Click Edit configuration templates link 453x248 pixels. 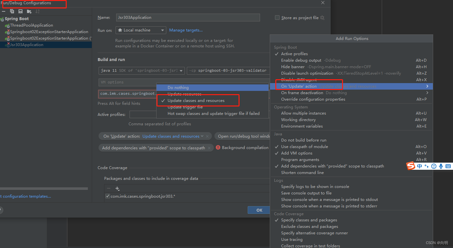pyautogui.click(x=25, y=196)
